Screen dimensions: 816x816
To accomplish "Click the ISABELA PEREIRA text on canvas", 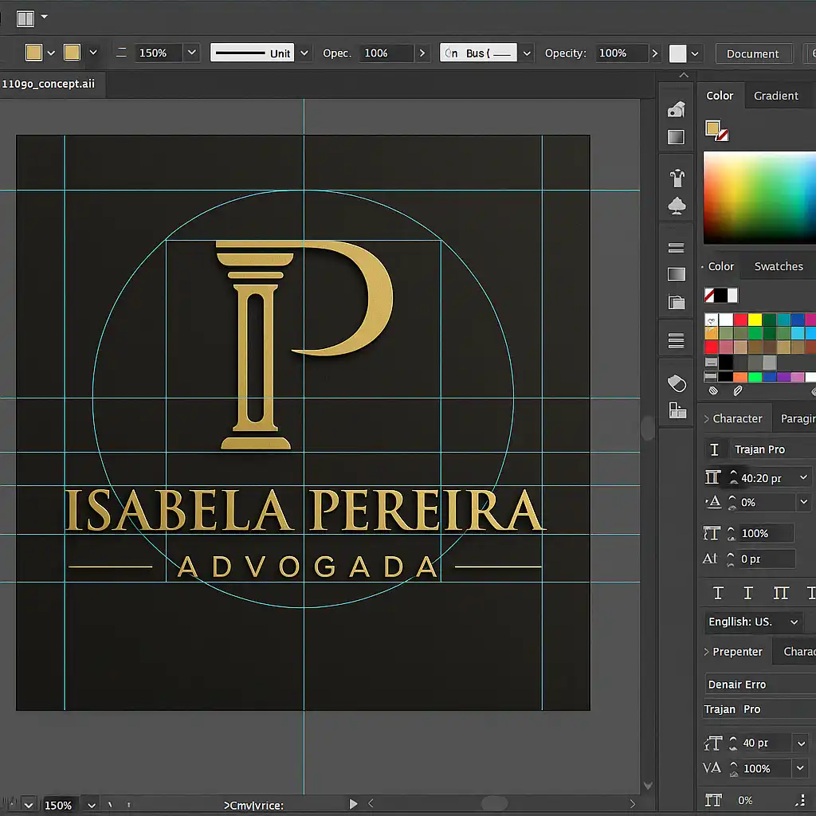I will (305, 511).
